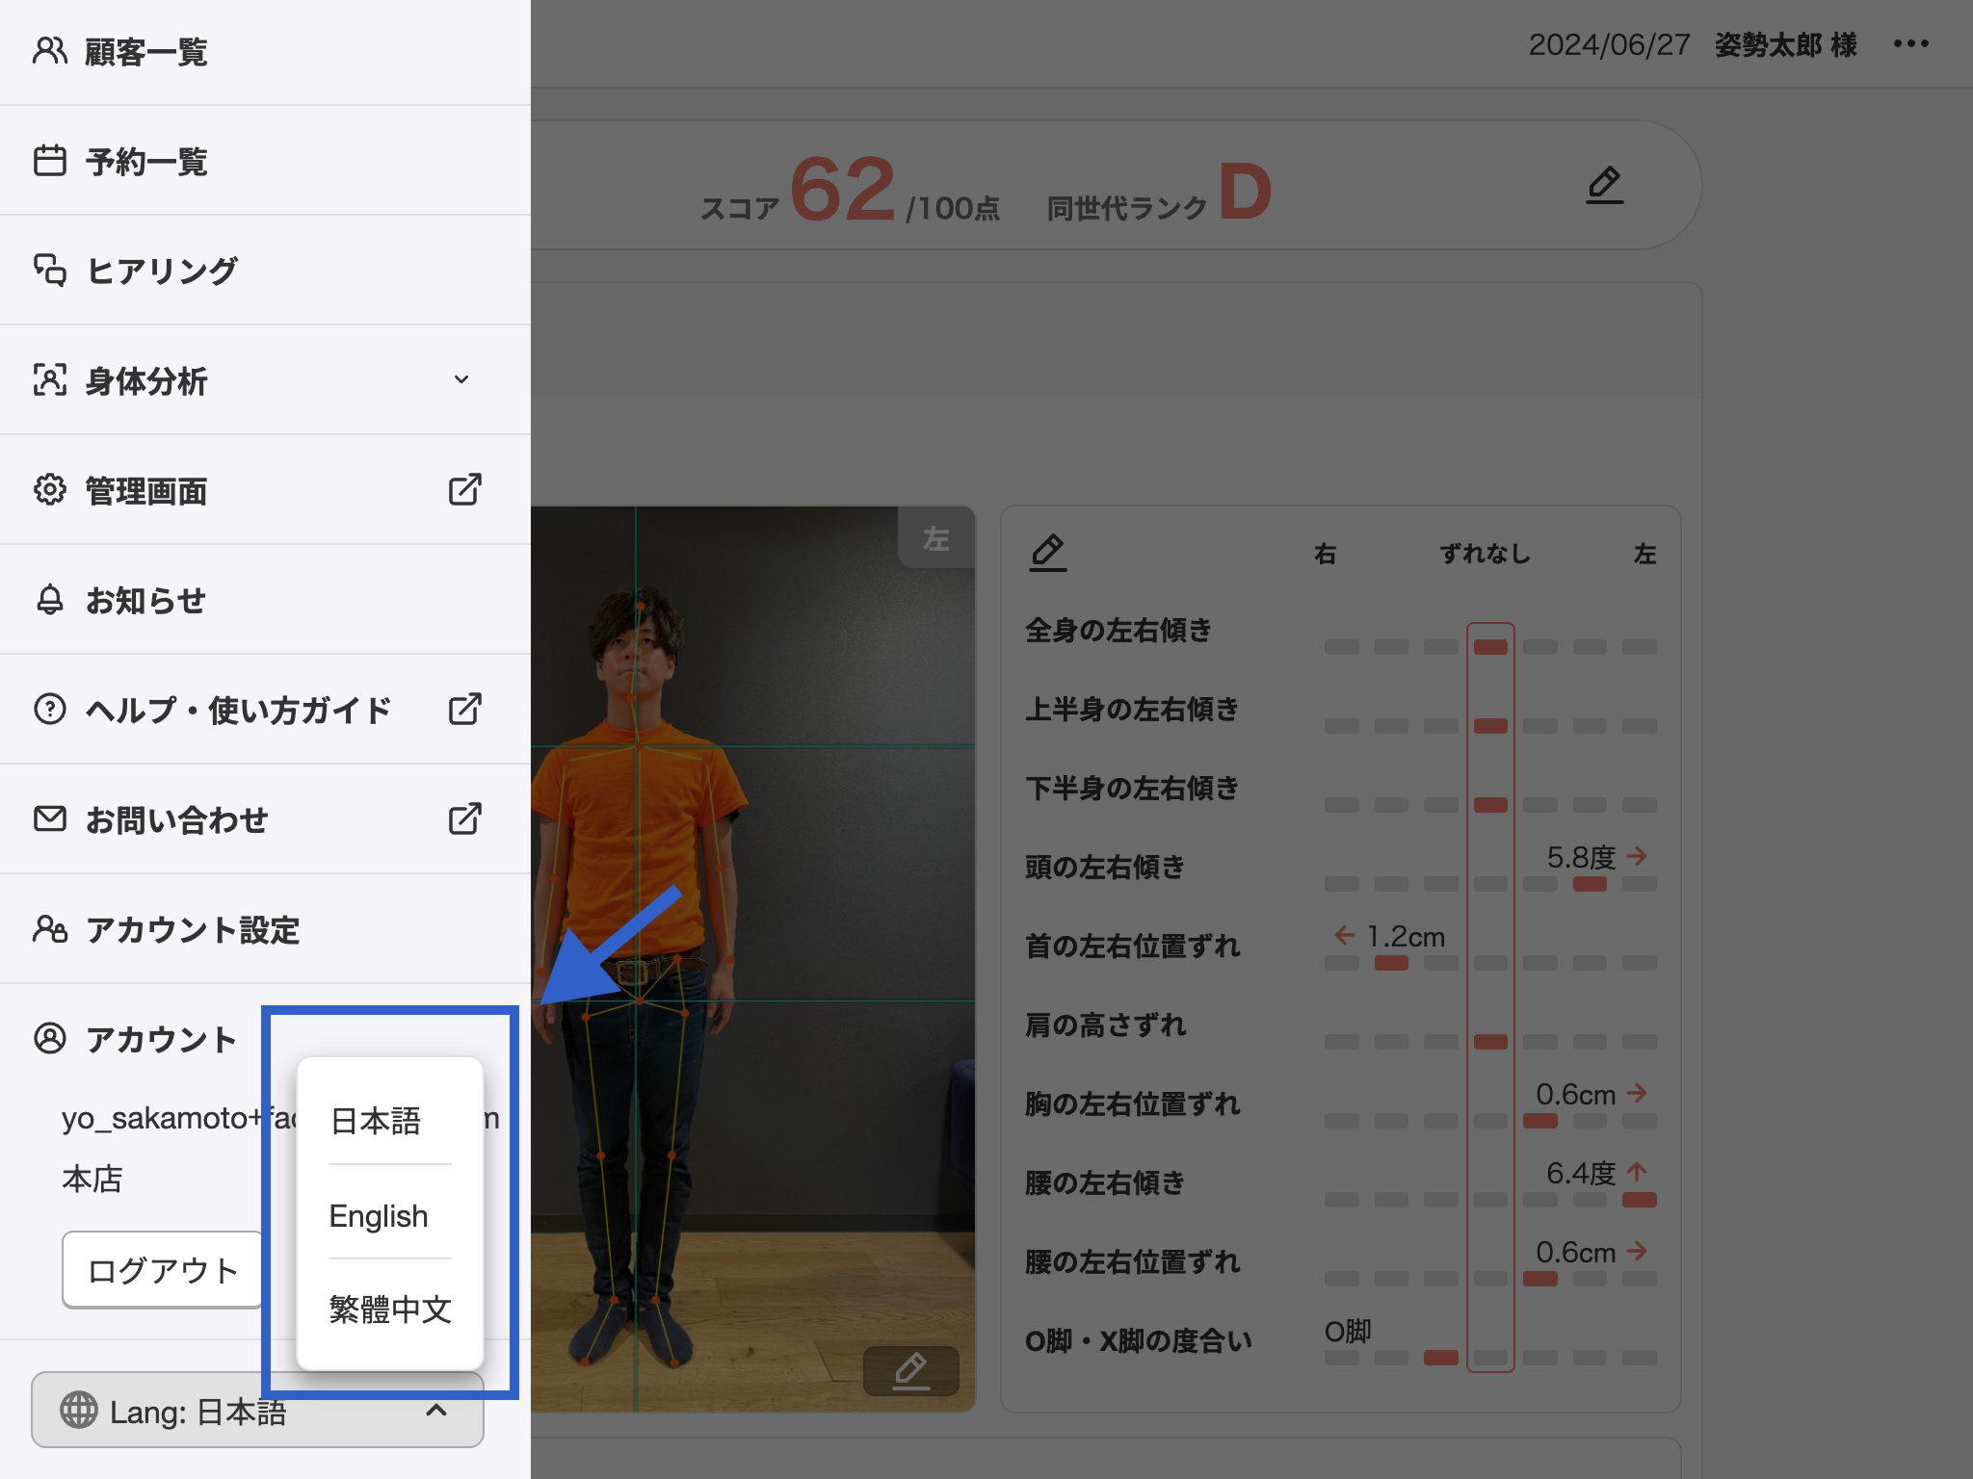Click the ずれなし column header
The image size is (1973, 1479).
click(x=1485, y=554)
